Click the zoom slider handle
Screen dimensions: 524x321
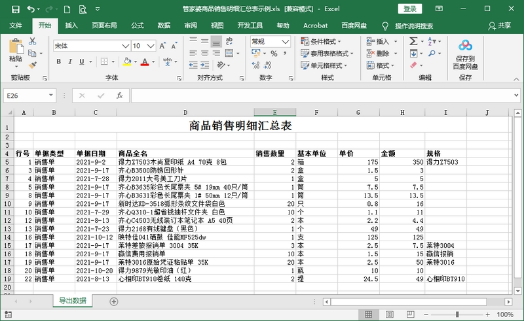coord(457,314)
